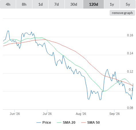Switch to the 8h time range
Screen dimensions: 136x130
(x=24, y=4)
